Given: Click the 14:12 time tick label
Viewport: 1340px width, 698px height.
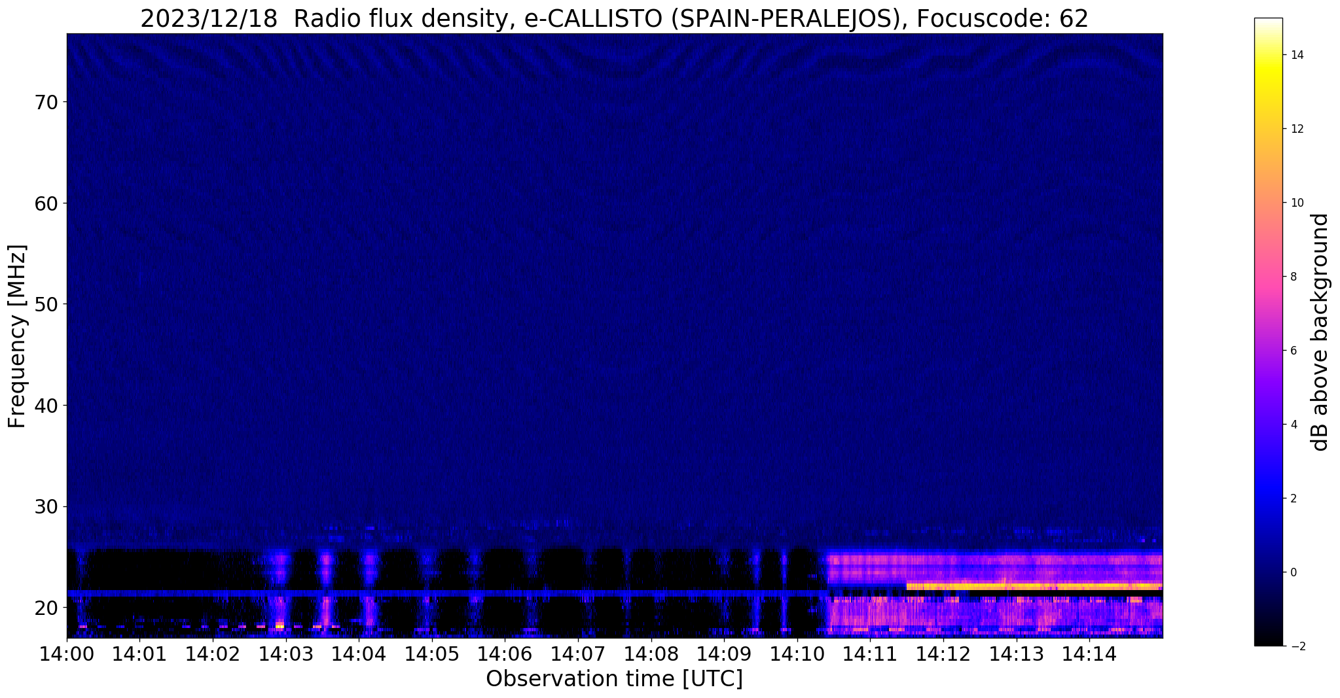Looking at the screenshot, I should click(943, 654).
